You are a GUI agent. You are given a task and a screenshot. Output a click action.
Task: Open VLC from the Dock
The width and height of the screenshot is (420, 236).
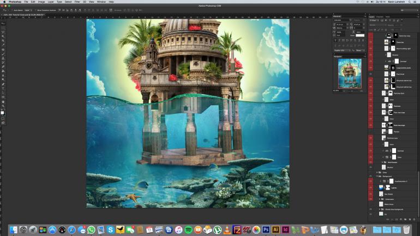(227, 229)
